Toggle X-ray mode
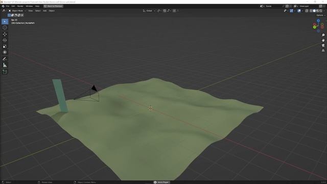Screen dimensions: 327x184 pyautogui.click(x=307, y=11)
